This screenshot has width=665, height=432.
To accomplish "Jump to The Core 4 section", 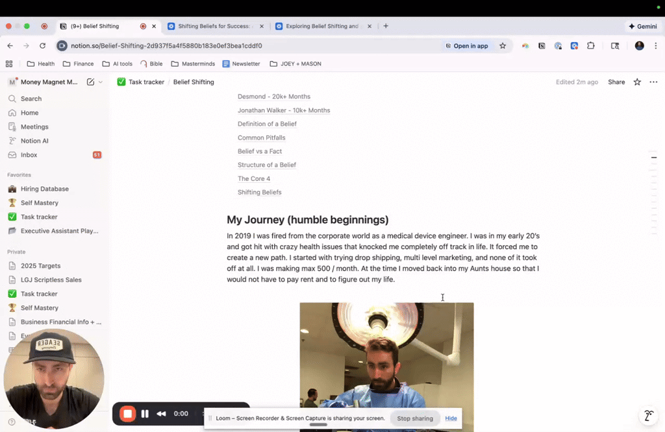I will [x=254, y=179].
